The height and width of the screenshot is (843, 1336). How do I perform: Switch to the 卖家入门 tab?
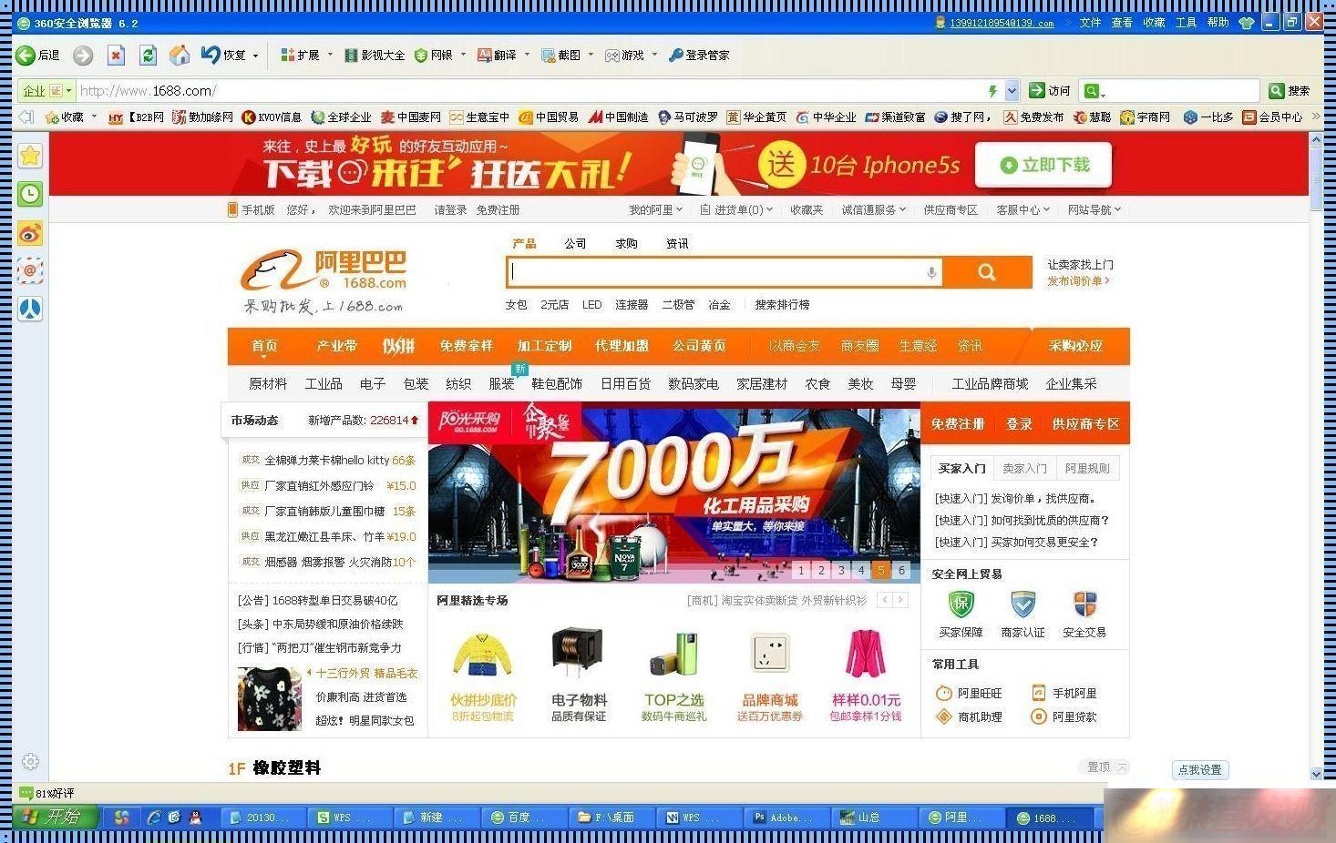(x=1024, y=469)
